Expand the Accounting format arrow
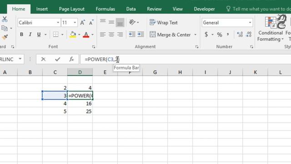Viewport: 291px width, 164px height. click(212, 35)
